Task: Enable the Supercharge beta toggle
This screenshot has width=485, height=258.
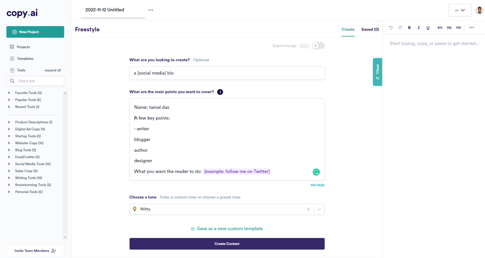Action: 318,45
